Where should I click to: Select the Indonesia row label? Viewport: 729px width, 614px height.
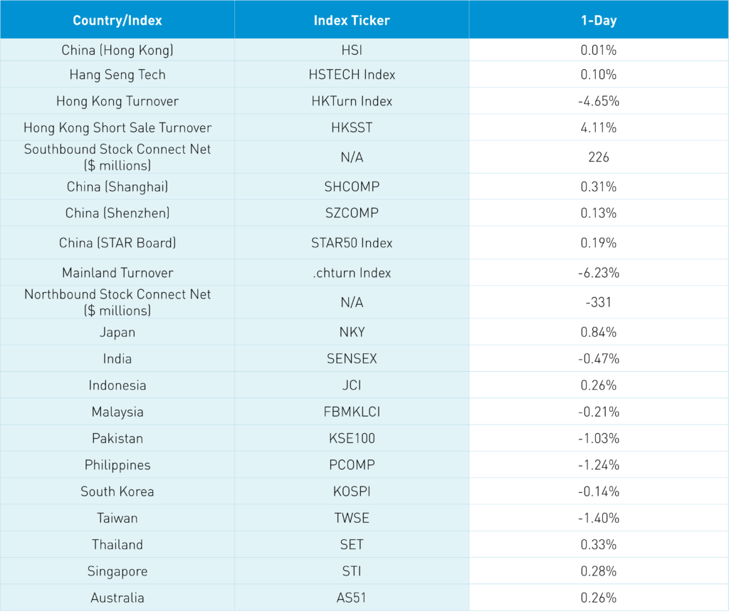point(117,385)
